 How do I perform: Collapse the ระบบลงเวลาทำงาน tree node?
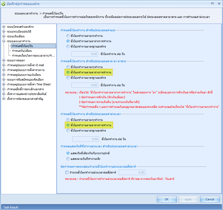3,41
